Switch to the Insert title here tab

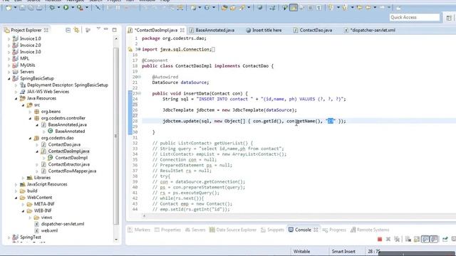click(x=264, y=30)
